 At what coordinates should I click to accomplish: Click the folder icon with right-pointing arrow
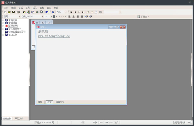coord(24,12)
